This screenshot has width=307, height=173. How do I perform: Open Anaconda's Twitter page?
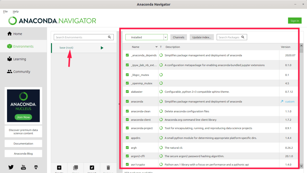tap(11, 167)
